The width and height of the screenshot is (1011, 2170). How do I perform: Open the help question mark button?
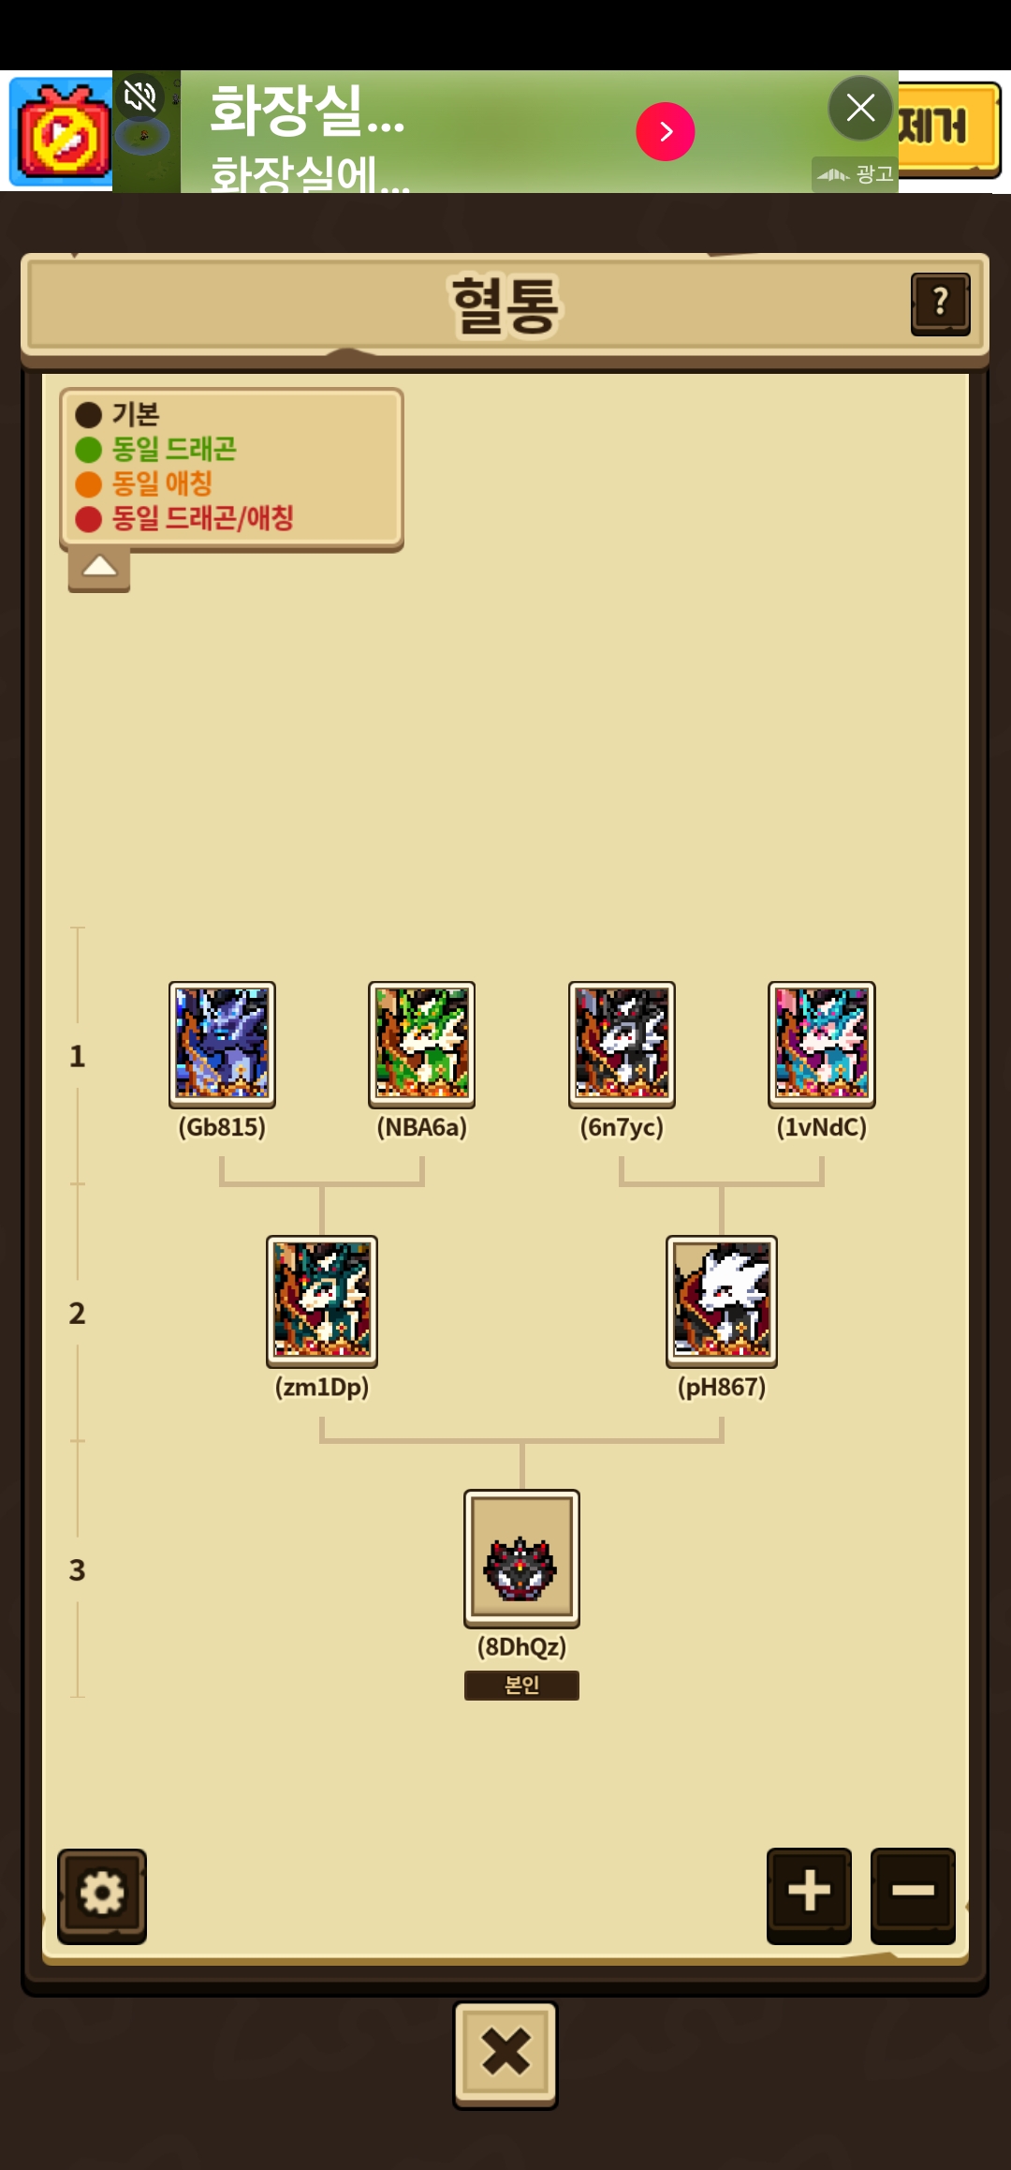click(940, 305)
